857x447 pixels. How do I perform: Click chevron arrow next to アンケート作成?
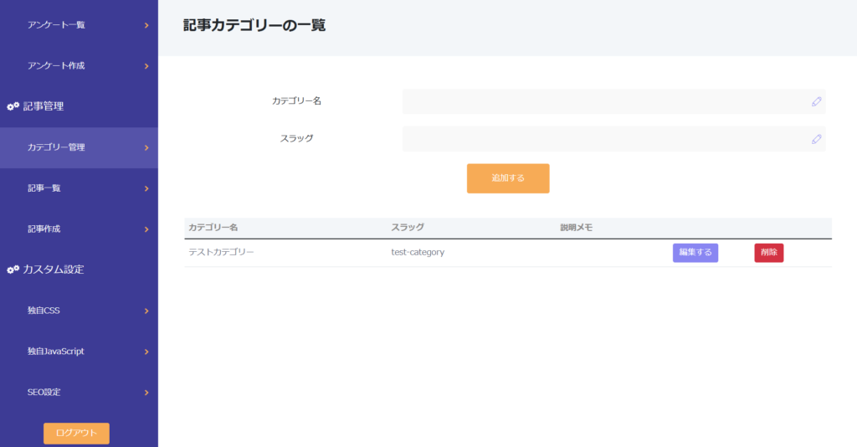[146, 66]
